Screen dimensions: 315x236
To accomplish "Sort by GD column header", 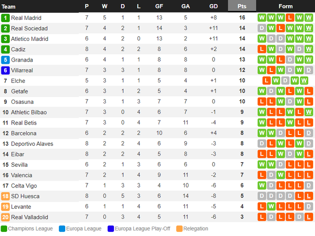I will pyautogui.click(x=213, y=6).
